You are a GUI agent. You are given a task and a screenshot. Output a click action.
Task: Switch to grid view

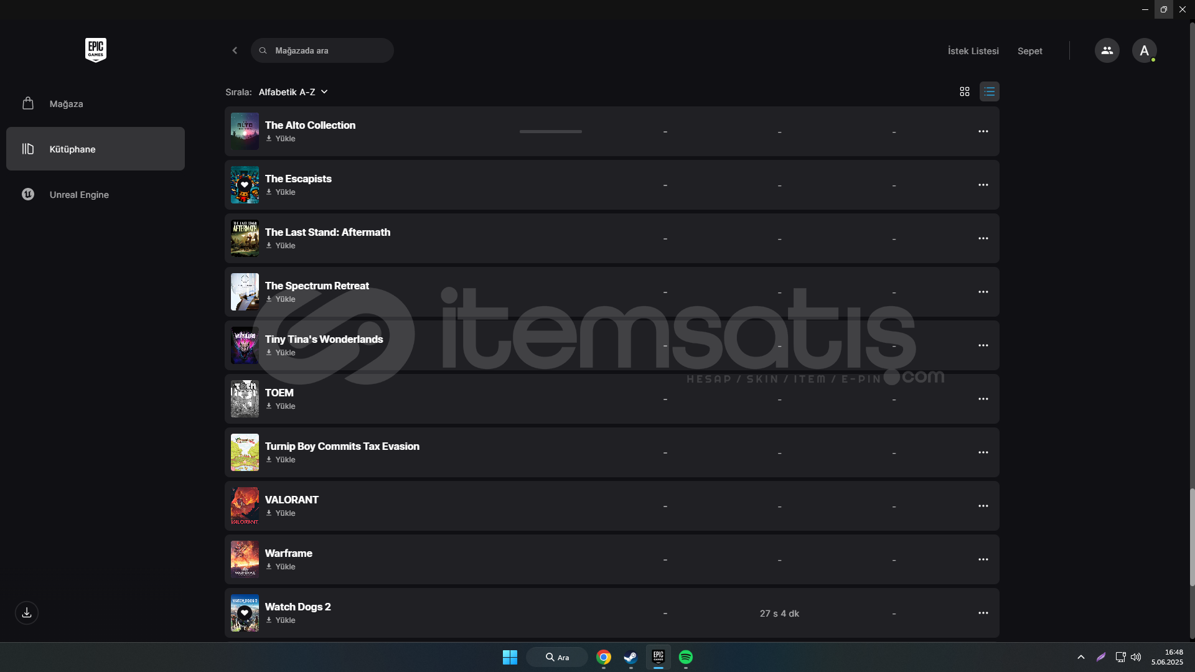pyautogui.click(x=964, y=91)
